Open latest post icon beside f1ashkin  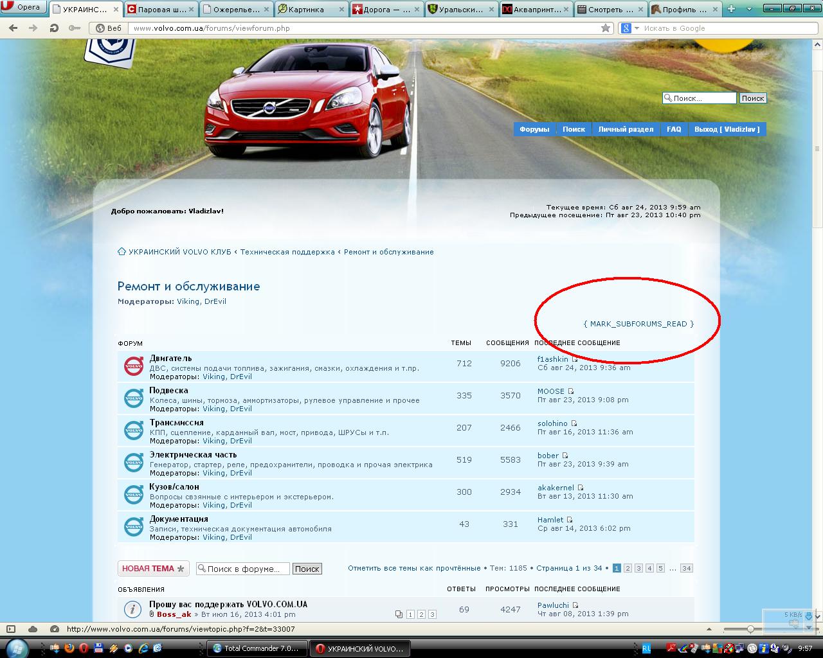(x=575, y=360)
